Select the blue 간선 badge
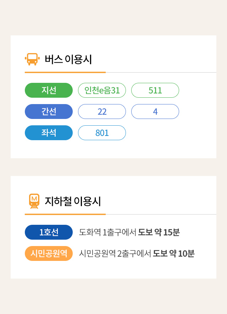Screen dimensions: 227x314 (49, 112)
